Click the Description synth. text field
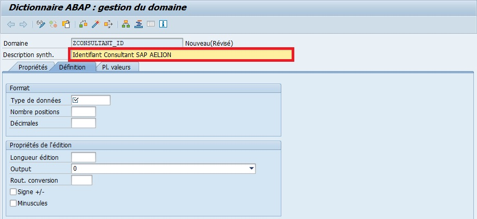Viewport: 477px width, 219px height. pos(181,54)
